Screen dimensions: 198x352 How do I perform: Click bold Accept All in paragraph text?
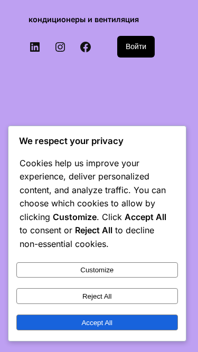(146, 217)
